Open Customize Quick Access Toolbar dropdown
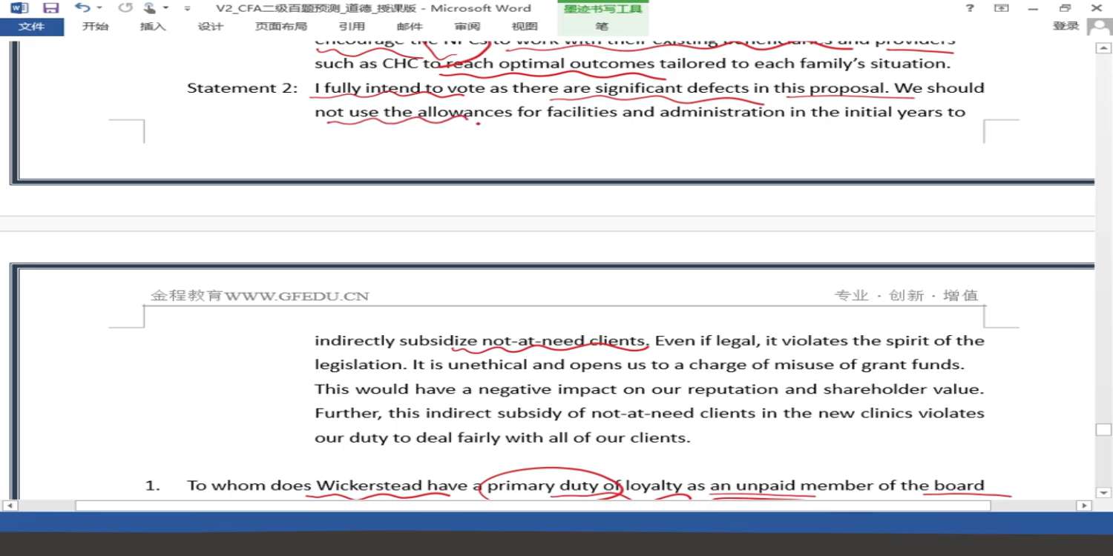Screen dimensions: 1113x556 [187, 9]
